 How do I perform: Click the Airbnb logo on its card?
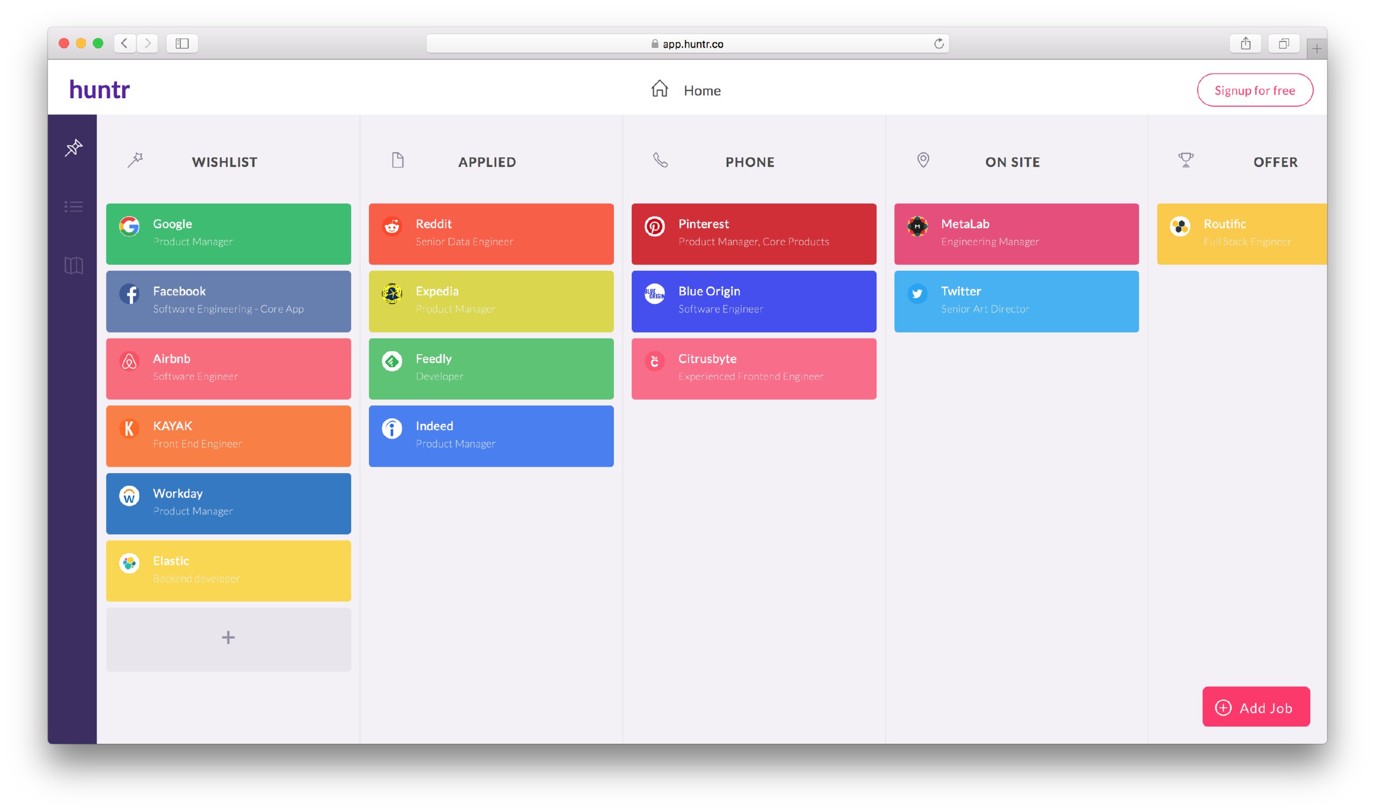[x=129, y=361]
